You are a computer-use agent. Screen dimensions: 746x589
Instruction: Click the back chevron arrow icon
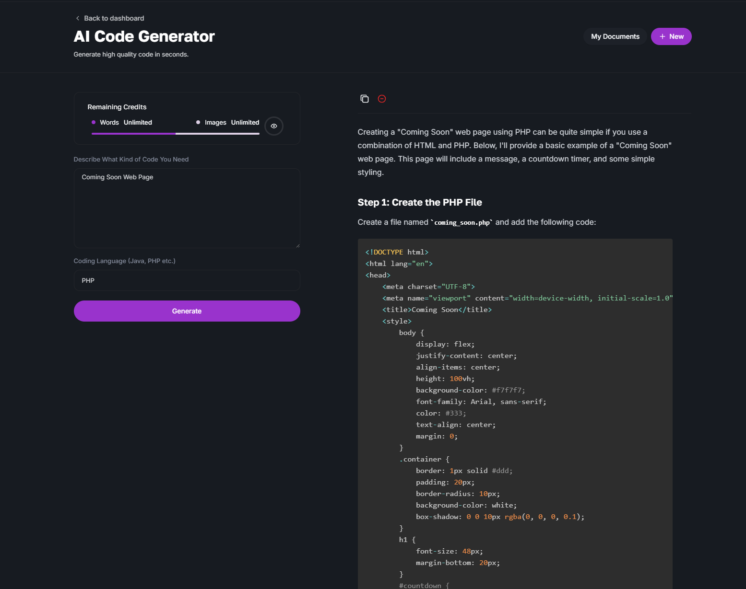[x=78, y=18]
